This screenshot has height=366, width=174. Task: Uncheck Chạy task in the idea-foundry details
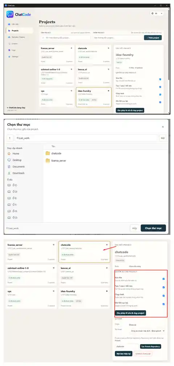[x=160, y=95]
